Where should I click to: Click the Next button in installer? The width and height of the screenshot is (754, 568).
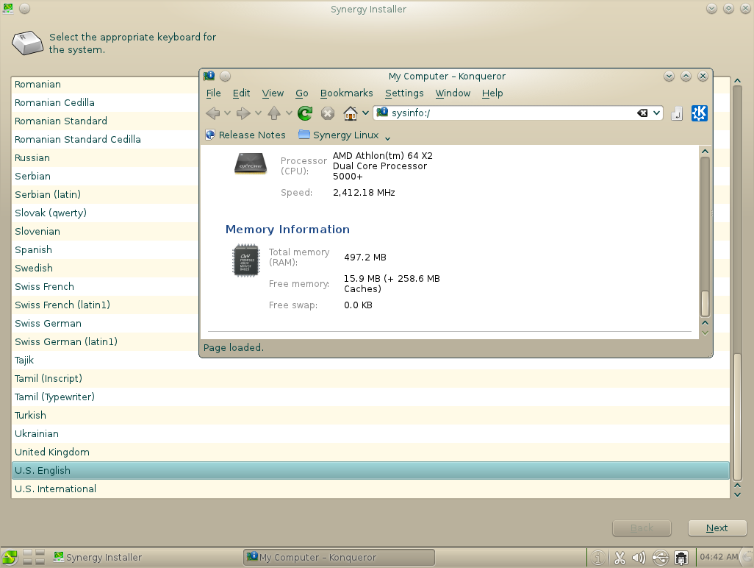tap(717, 528)
